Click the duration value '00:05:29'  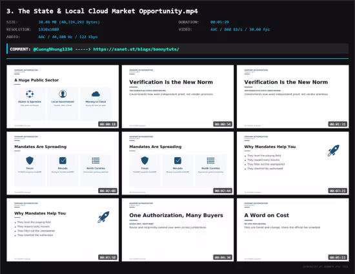[x=219, y=22]
